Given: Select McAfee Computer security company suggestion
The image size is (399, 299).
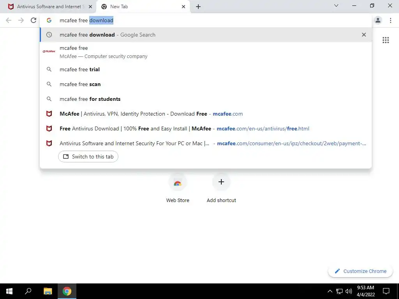Looking at the screenshot, I should pos(206,52).
